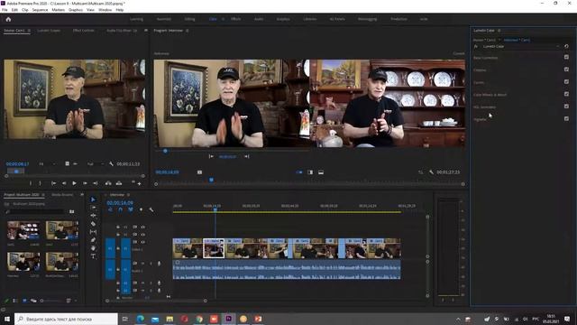Open the Interview sequence panel menu
577x325 pixels.
click(128, 195)
